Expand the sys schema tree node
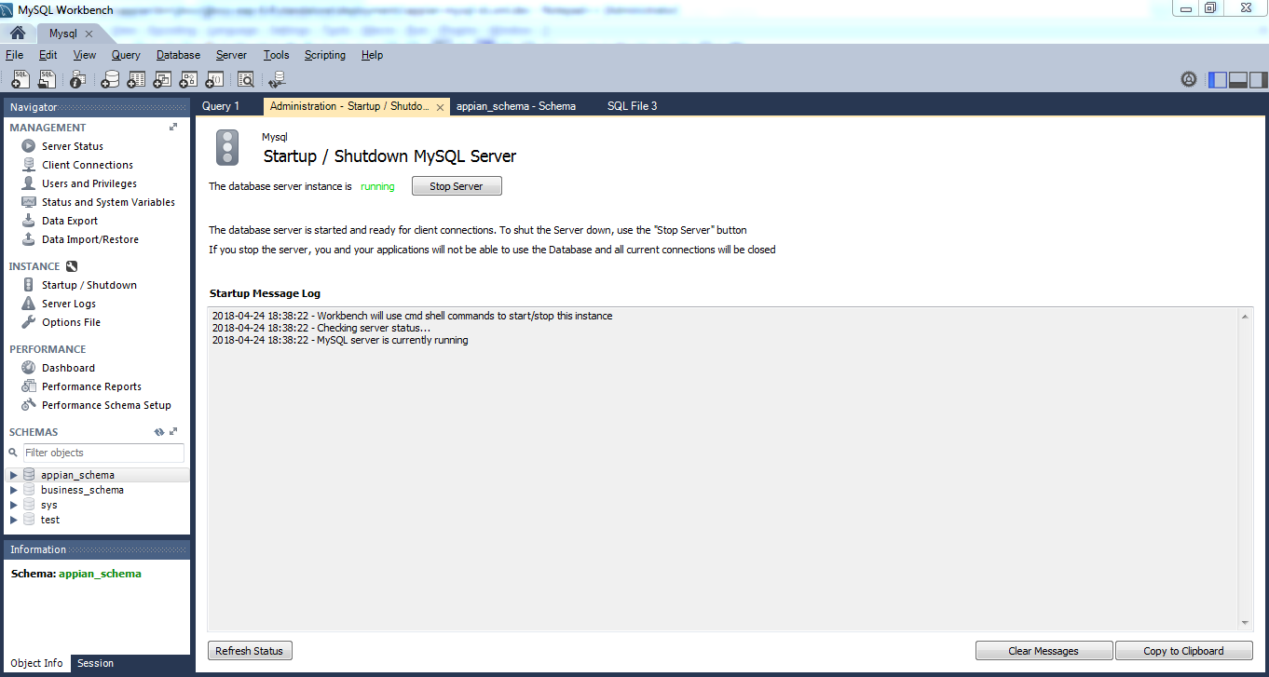Screen dimensions: 1269x677 [x=13, y=505]
